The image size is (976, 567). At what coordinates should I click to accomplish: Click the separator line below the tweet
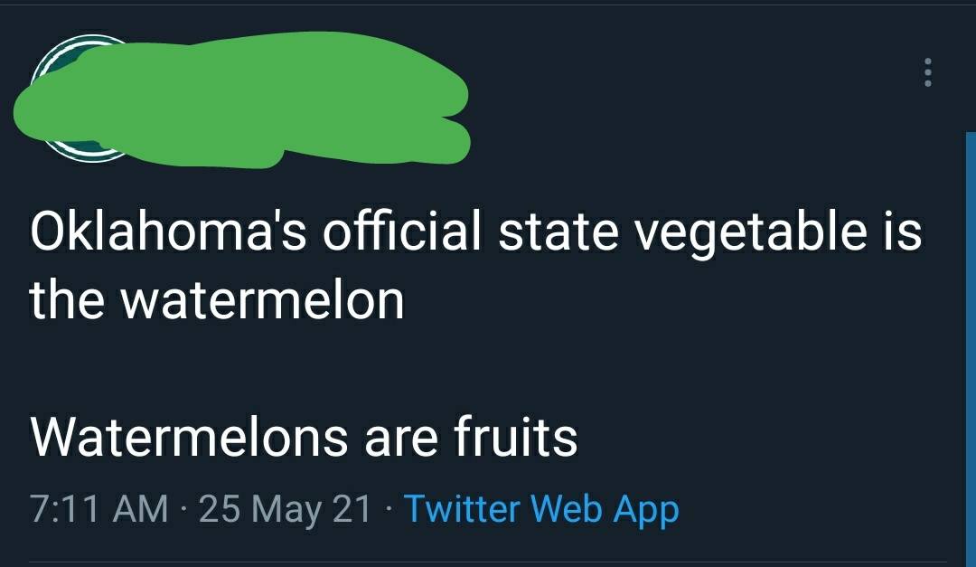click(x=488, y=559)
